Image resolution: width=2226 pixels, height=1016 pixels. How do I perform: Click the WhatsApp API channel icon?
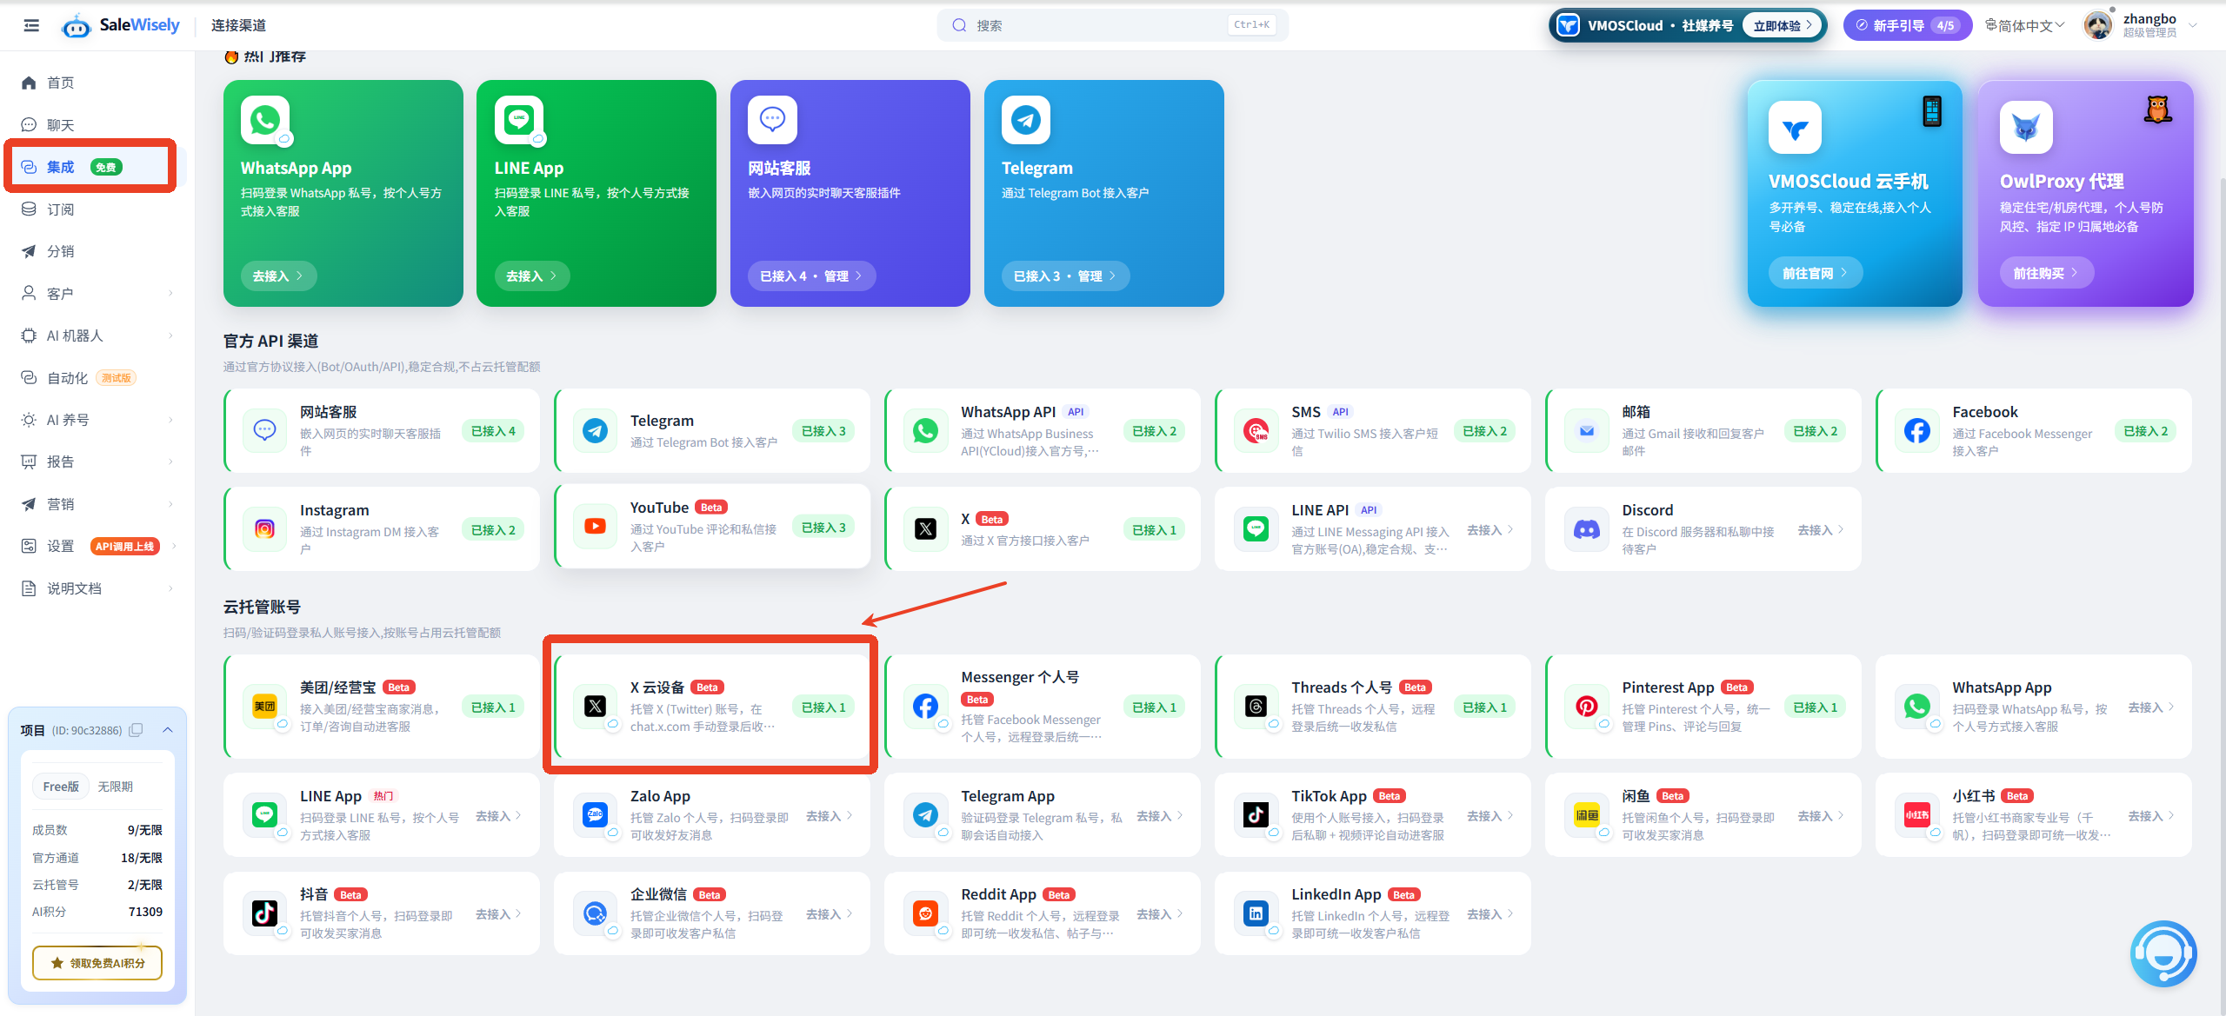(x=925, y=430)
